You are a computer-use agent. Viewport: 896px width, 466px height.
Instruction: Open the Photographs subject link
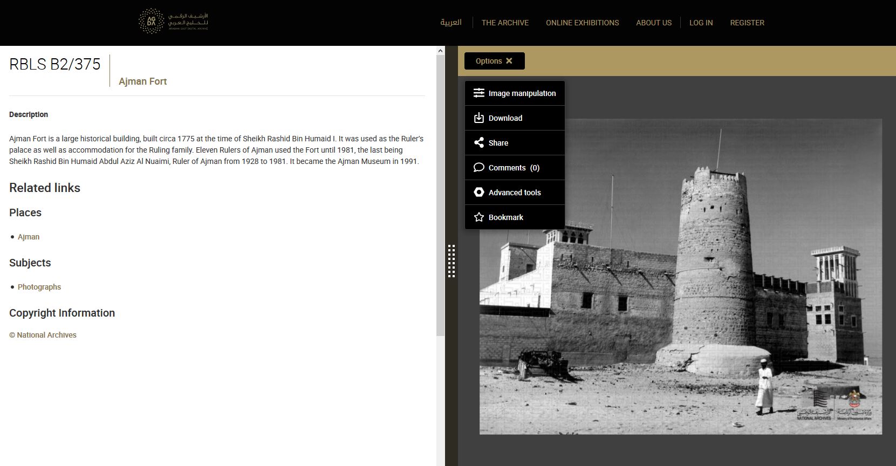coord(39,287)
